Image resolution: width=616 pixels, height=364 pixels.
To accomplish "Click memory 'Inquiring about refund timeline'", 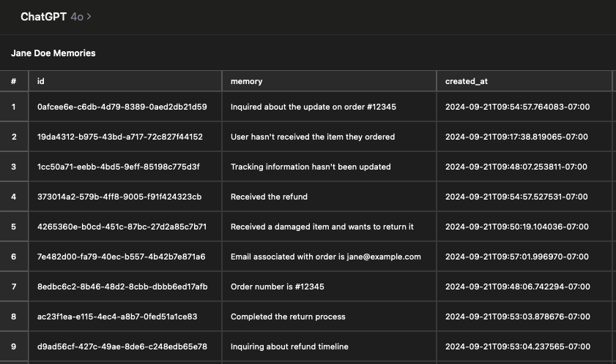I will click(289, 346).
